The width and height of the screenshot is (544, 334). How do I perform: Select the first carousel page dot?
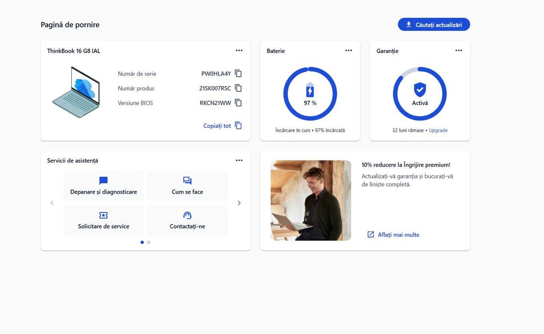click(x=142, y=242)
